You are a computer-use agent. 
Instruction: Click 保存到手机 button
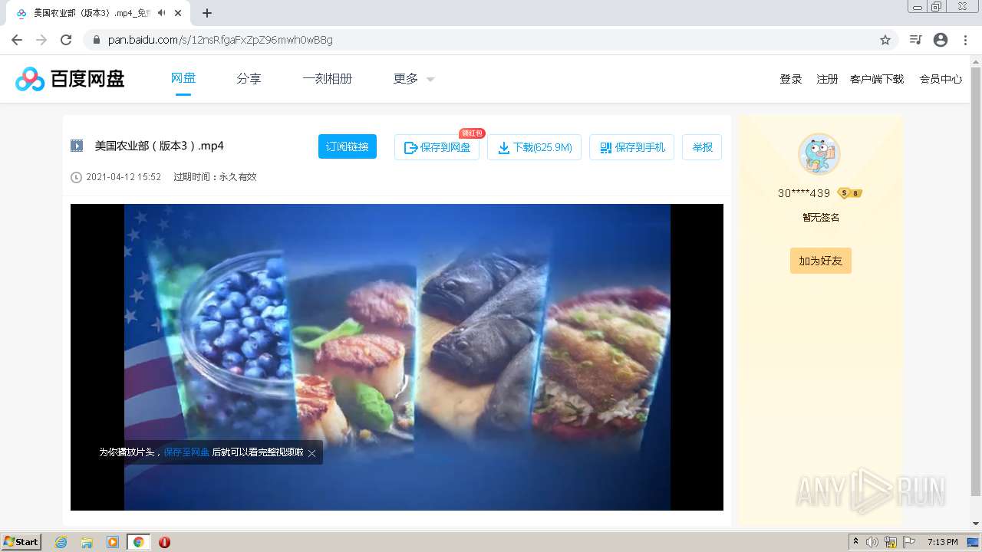click(x=631, y=147)
